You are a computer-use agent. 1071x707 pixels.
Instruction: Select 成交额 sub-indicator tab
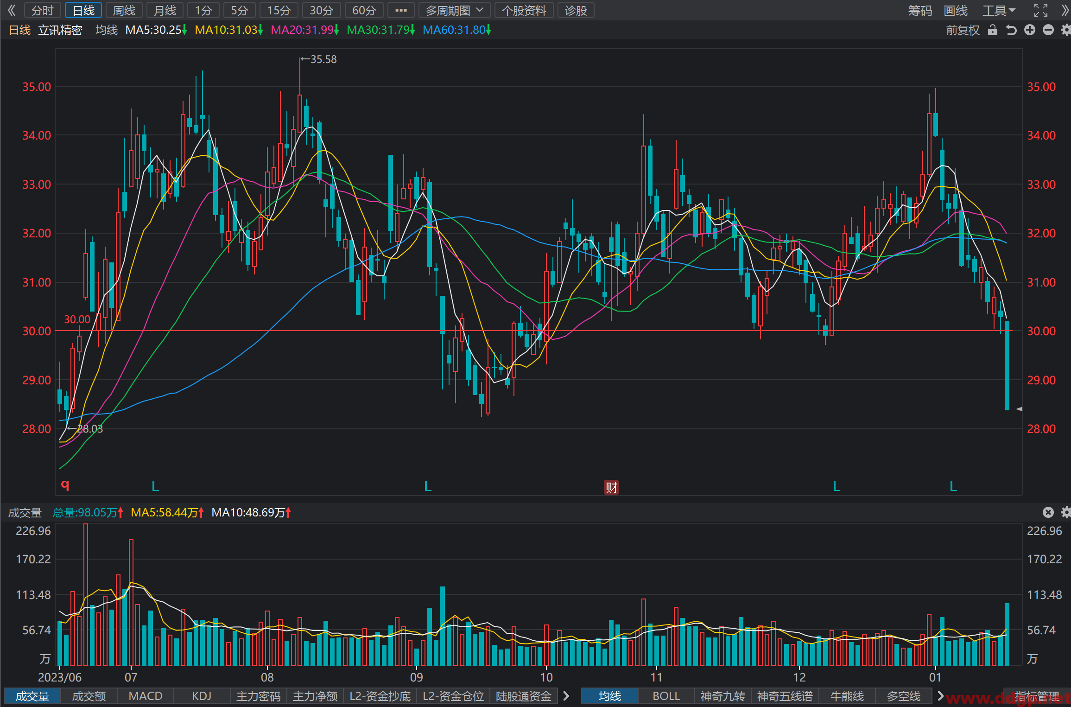tap(89, 696)
